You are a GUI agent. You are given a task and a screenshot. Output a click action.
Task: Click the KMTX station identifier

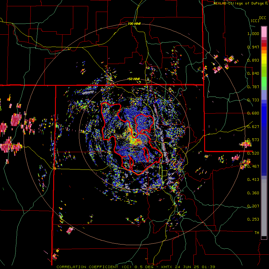167,267
